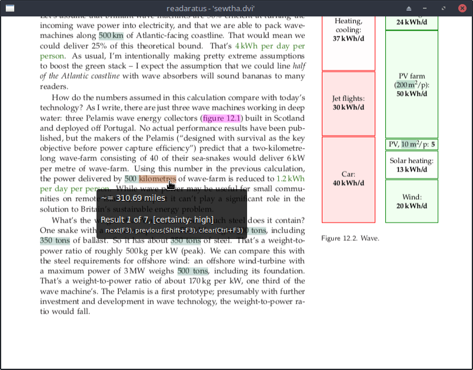
Task: Click the highlighted '500 km' measurement
Action: pos(111,35)
